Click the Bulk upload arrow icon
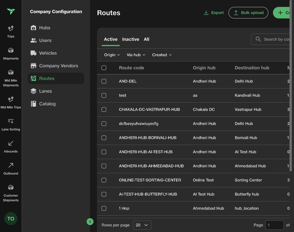Screen dimensions: 294x232 (236, 13)
